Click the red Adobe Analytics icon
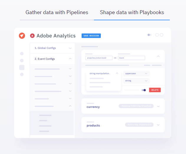 [x=32, y=36]
